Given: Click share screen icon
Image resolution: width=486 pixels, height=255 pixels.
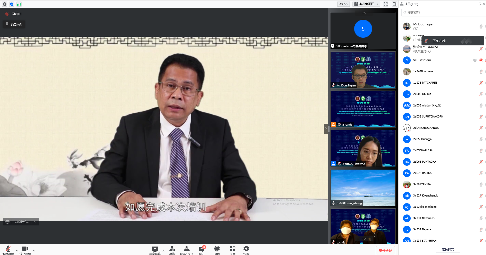Looking at the screenshot, I should pos(155,250).
